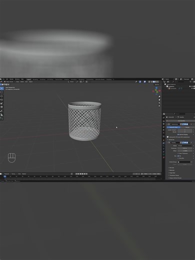Open the Object Data properties tab icon

point(163,154)
